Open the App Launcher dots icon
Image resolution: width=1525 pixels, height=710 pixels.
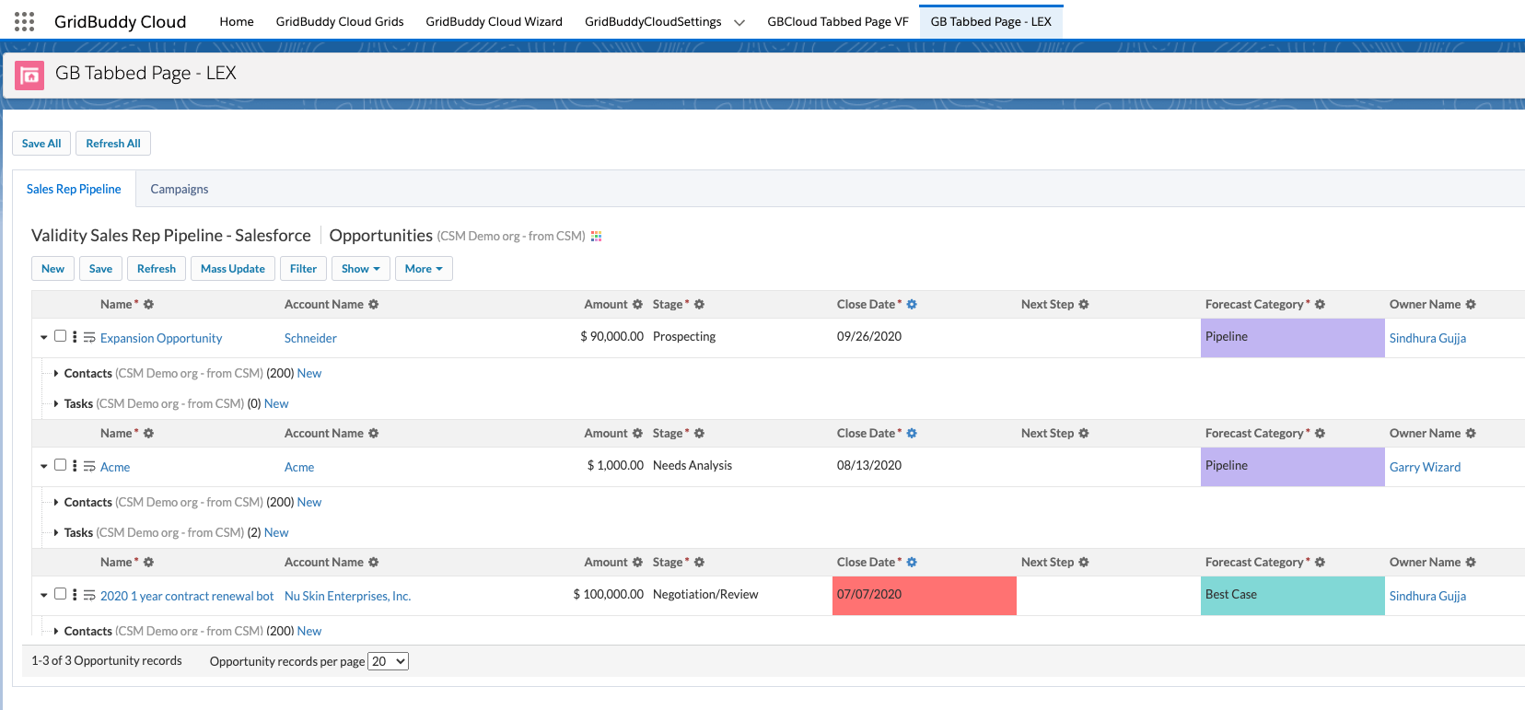coord(25,22)
